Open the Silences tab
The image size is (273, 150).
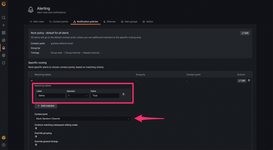click(109, 22)
